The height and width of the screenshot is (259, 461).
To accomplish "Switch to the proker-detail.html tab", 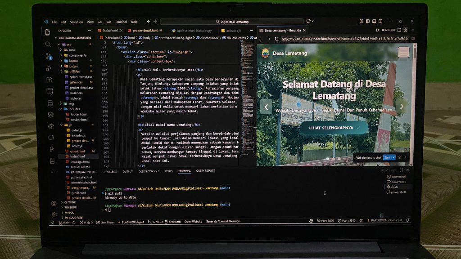I will [x=145, y=31].
